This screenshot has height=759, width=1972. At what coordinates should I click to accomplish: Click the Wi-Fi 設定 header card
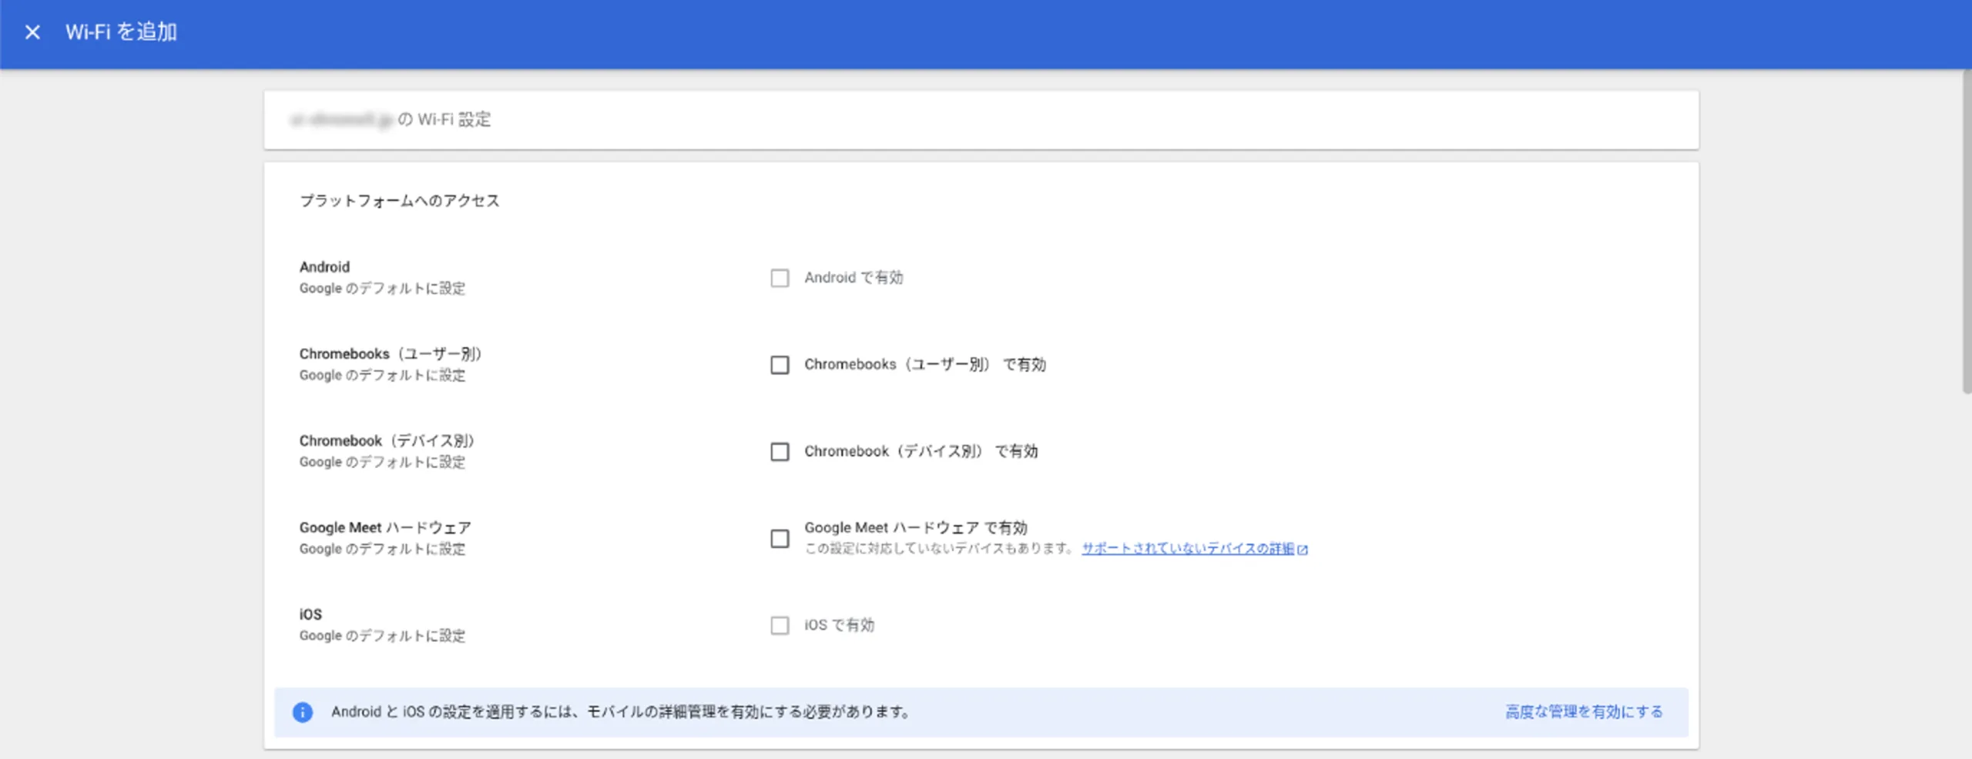981,120
